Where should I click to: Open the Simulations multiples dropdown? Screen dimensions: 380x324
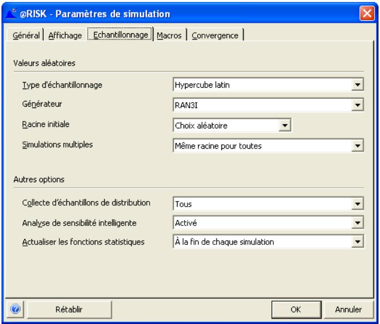pos(358,145)
